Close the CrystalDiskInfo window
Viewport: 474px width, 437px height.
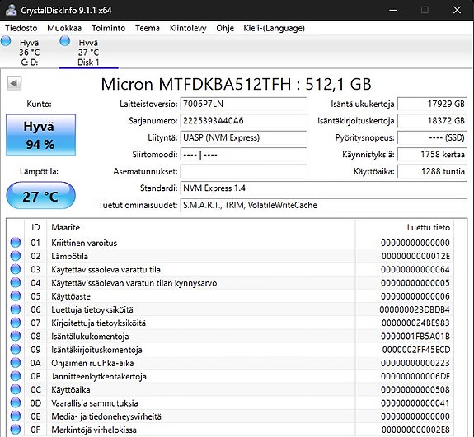point(457,10)
